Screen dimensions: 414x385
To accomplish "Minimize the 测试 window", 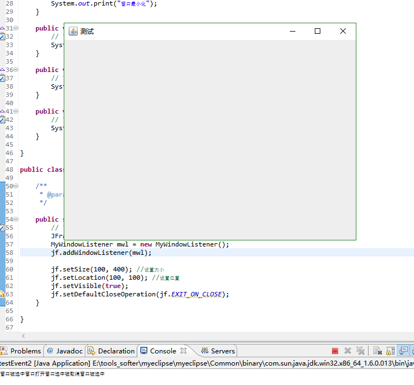I will click(x=293, y=31).
